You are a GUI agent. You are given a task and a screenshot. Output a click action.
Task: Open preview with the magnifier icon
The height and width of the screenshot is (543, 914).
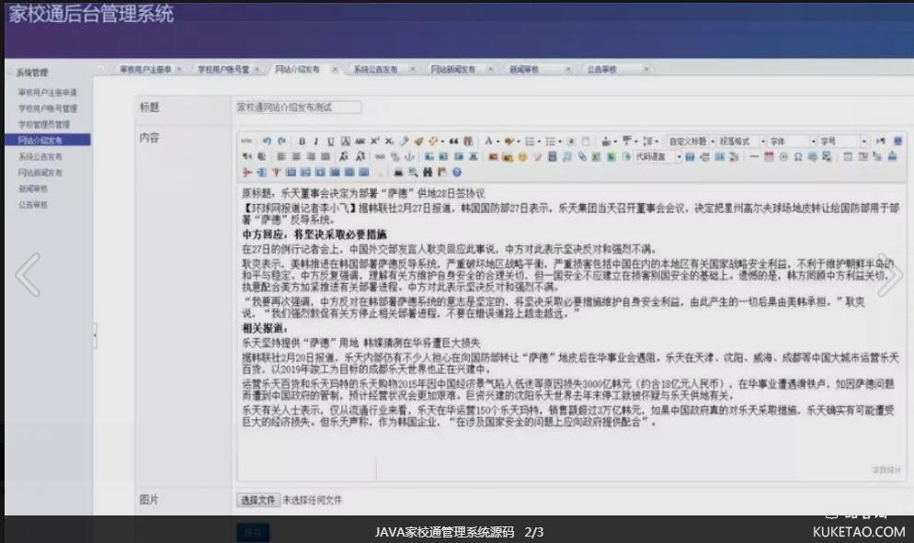point(413,173)
